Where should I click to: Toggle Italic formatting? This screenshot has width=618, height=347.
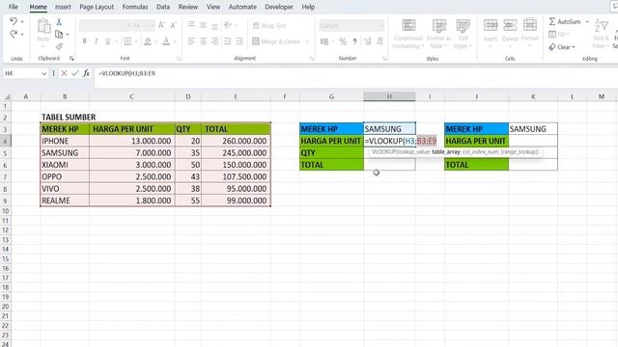pyautogui.click(x=96, y=41)
